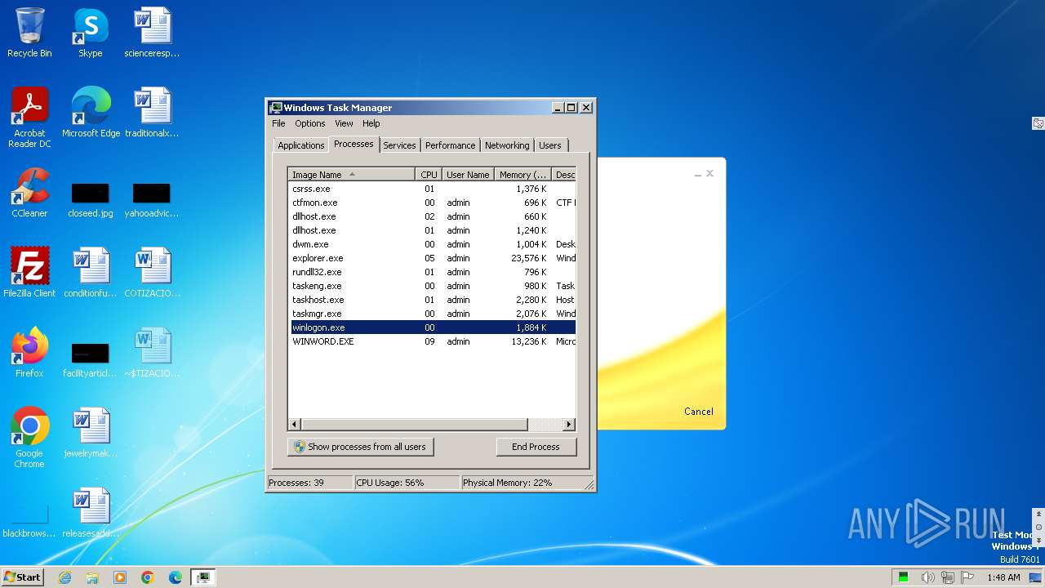
Task: Open the Help menu in Task Manager
Action: pyautogui.click(x=371, y=123)
